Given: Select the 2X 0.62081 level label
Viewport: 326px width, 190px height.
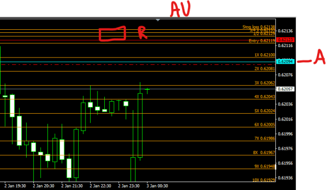Looking at the screenshot, I should pos(264,69).
